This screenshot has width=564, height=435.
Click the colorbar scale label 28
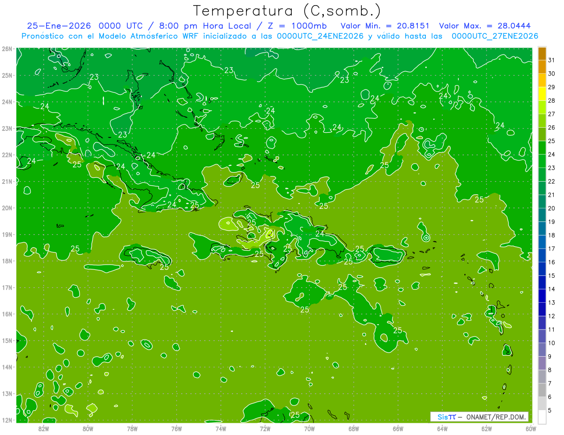click(552, 100)
